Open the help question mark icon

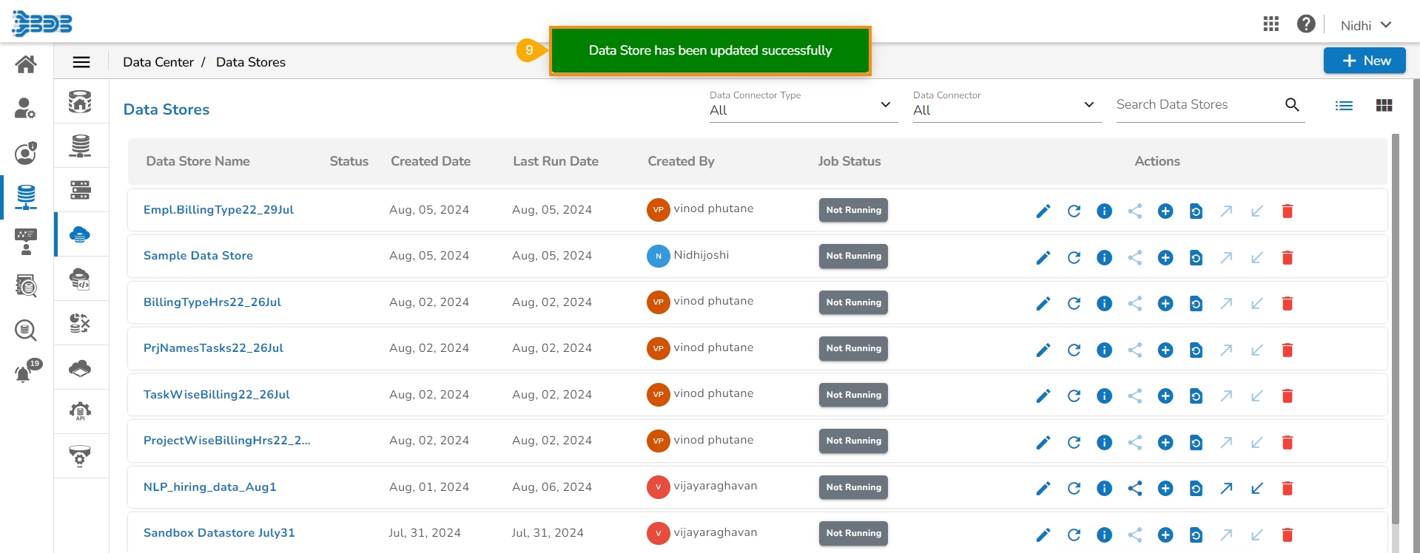1305,24
